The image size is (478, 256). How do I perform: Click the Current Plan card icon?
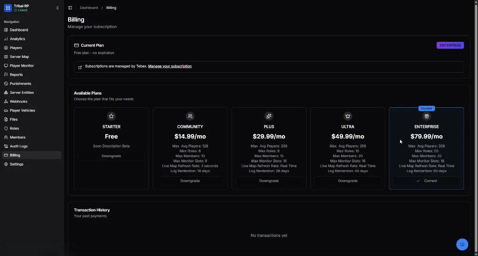[x=76, y=45]
